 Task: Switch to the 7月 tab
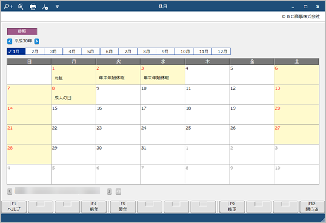pyautogui.click(x=128, y=52)
